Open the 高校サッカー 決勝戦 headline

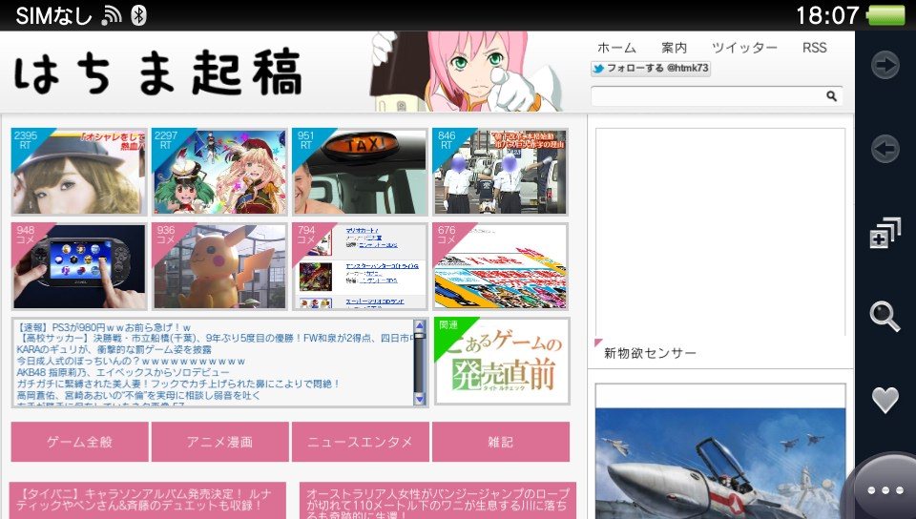point(215,338)
